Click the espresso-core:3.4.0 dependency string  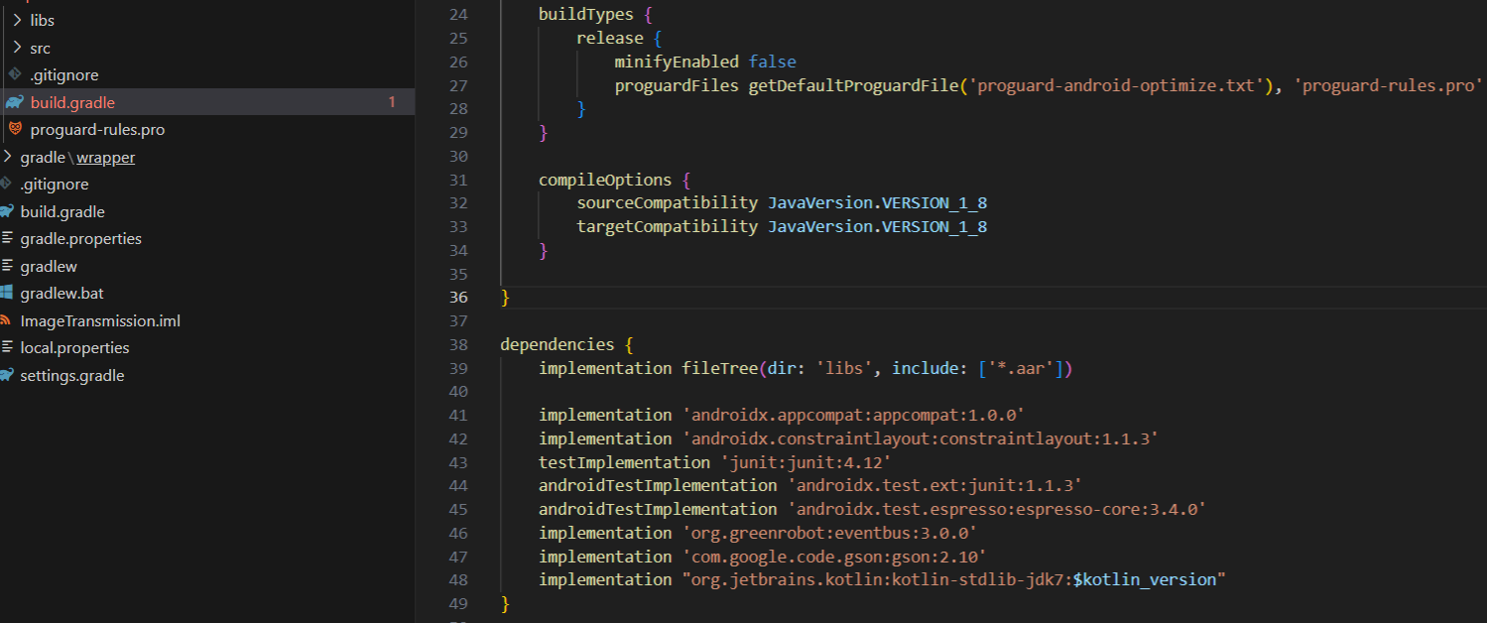click(x=997, y=509)
